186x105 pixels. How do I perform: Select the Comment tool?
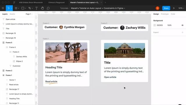48,8
